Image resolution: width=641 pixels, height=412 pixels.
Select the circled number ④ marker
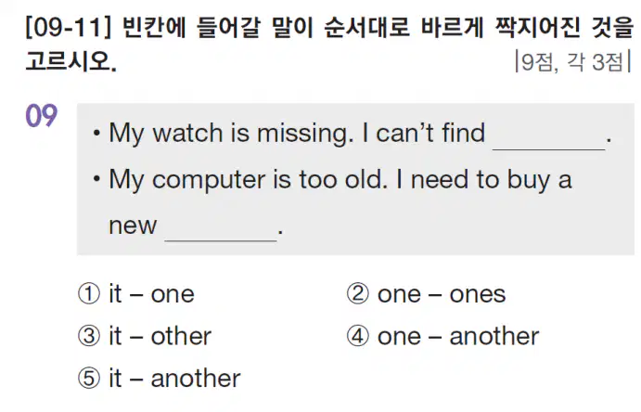click(358, 336)
